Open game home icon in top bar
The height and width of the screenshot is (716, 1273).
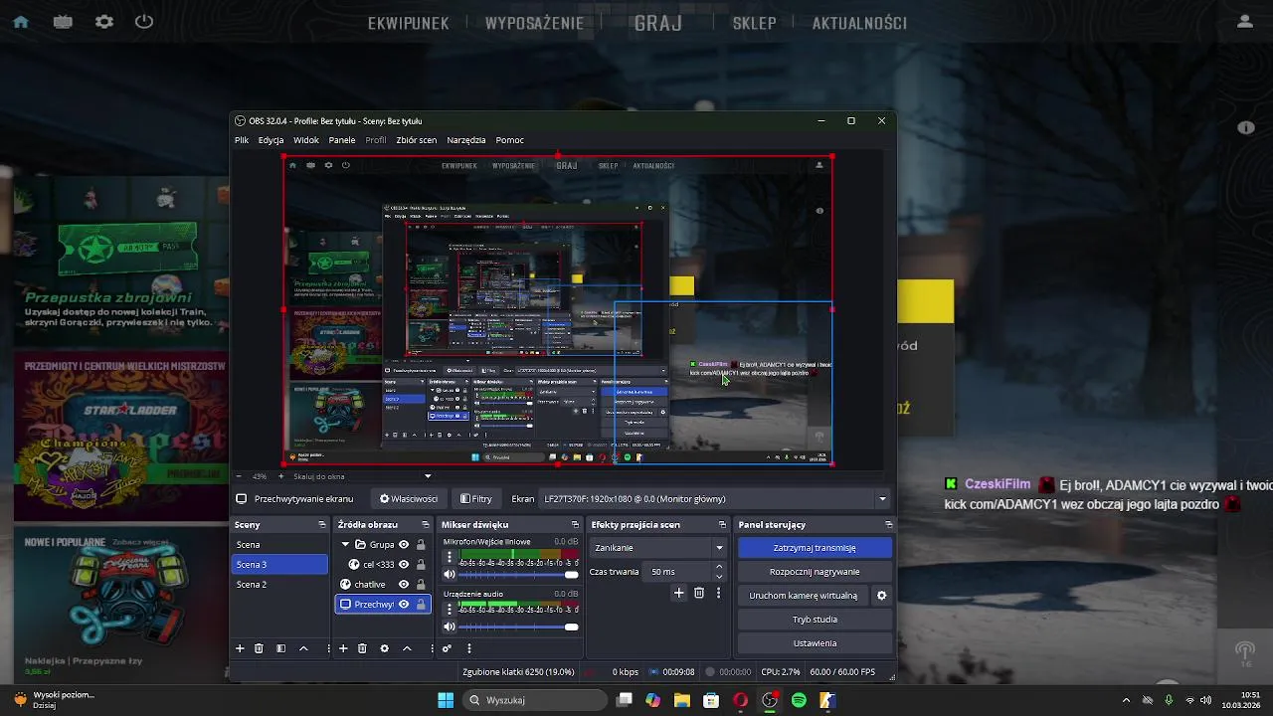point(21,22)
